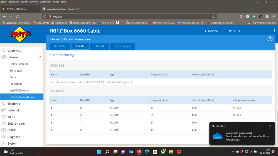Collapse the Senderichtung section
Viewport: 278px width, 156px height.
[x=62, y=55]
